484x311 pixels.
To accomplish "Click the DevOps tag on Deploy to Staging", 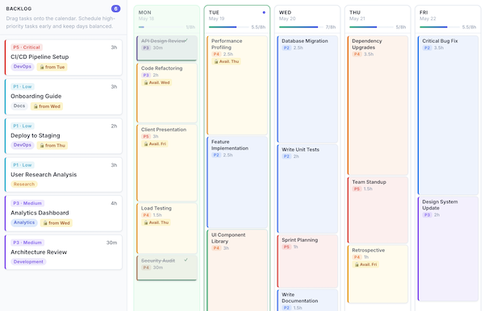I will pyautogui.click(x=23, y=145).
